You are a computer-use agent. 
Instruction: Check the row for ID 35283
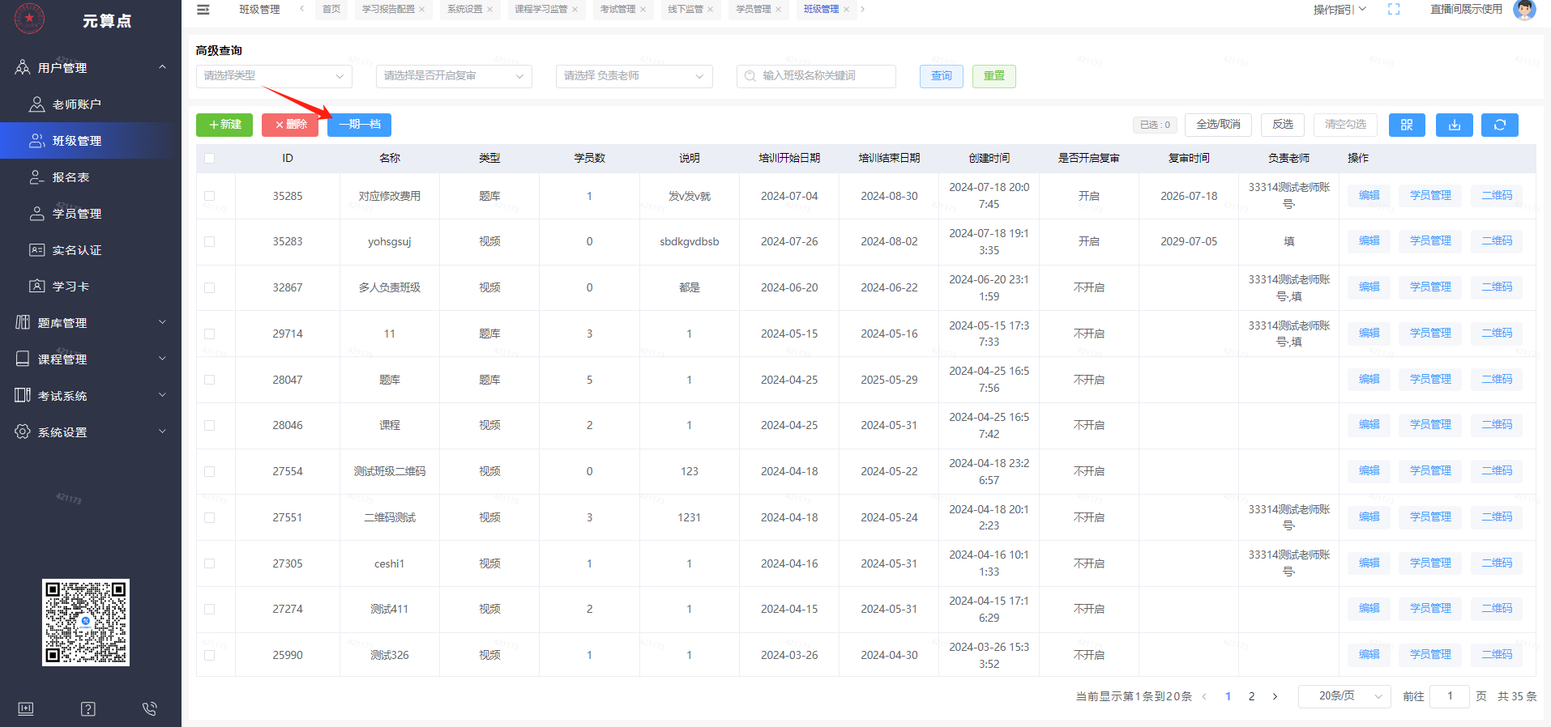coord(210,241)
